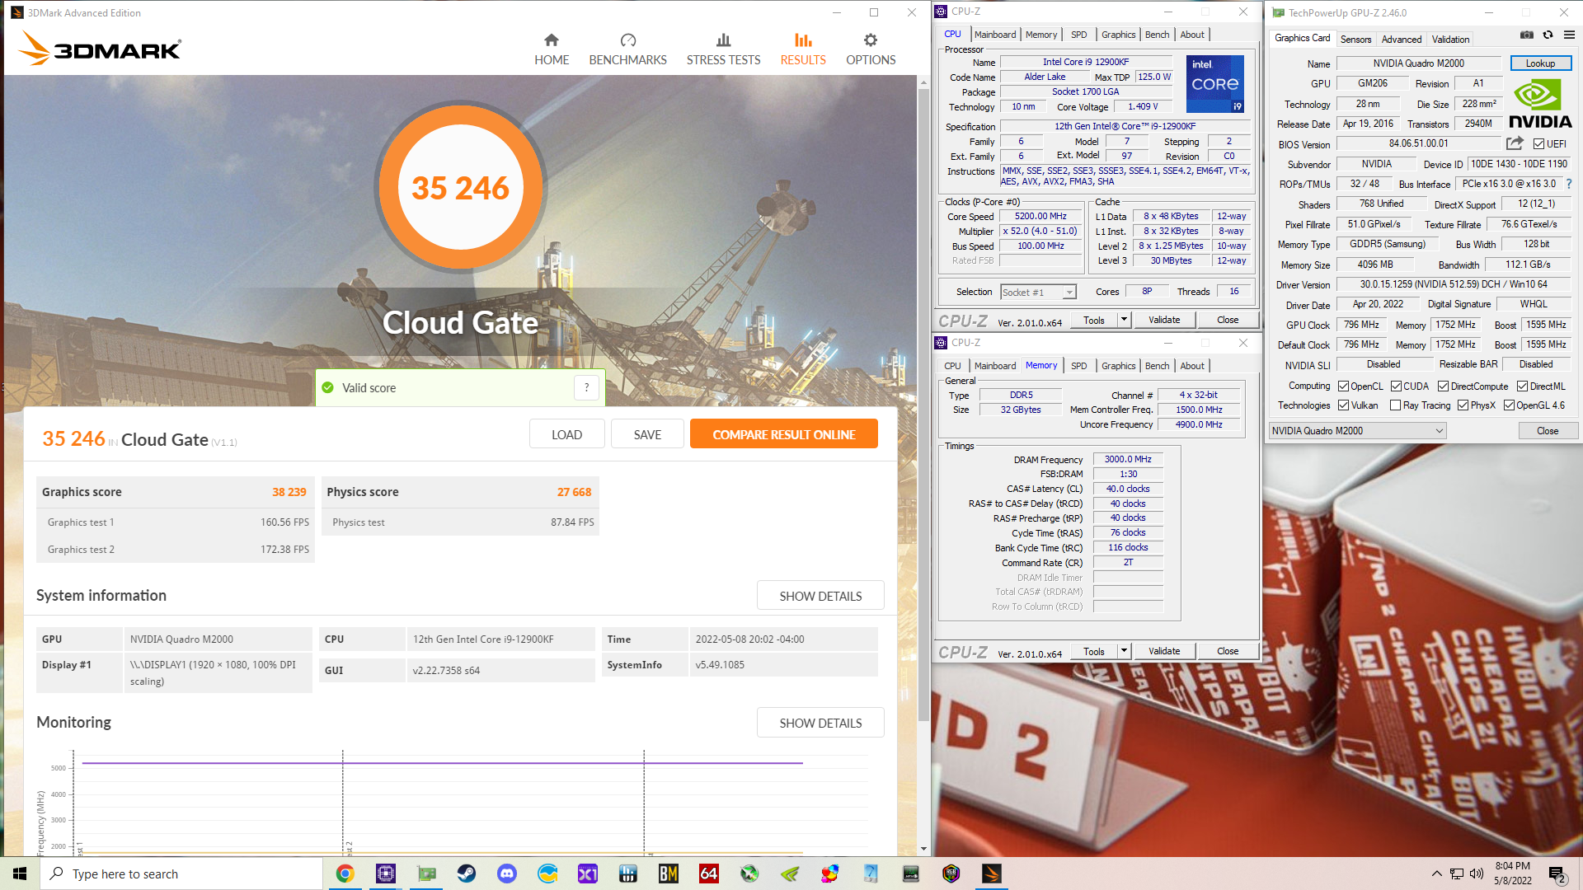
Task: Open the Validation tab in GPU-Z
Action: pyautogui.click(x=1450, y=40)
